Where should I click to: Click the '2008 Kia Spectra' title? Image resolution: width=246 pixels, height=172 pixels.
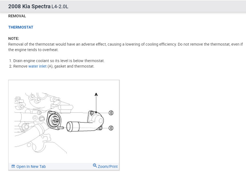pyautogui.click(x=29, y=6)
